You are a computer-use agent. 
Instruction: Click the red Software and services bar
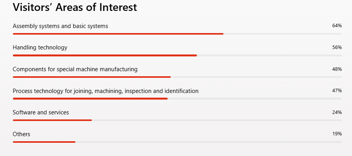tap(52, 120)
